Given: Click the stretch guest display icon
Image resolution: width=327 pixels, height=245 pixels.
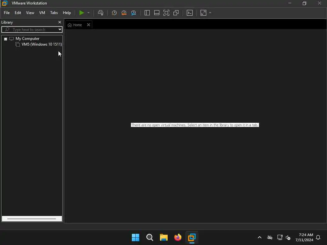Looking at the screenshot, I should click(203, 13).
